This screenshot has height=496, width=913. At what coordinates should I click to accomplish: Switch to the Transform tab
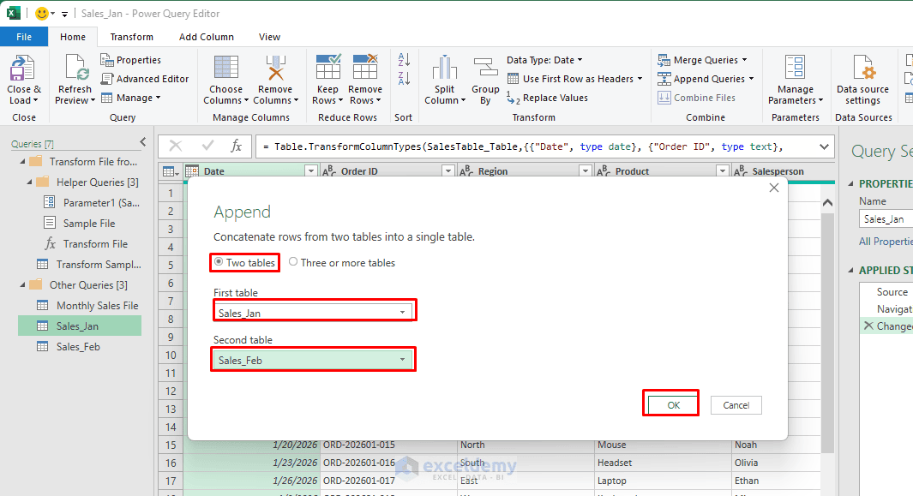click(x=132, y=37)
